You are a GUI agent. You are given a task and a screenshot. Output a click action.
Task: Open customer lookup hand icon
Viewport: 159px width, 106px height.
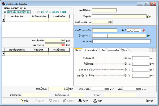click(149, 17)
